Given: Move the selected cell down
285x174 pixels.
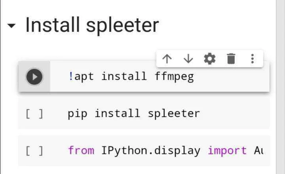Looking at the screenshot, I should click(188, 59).
